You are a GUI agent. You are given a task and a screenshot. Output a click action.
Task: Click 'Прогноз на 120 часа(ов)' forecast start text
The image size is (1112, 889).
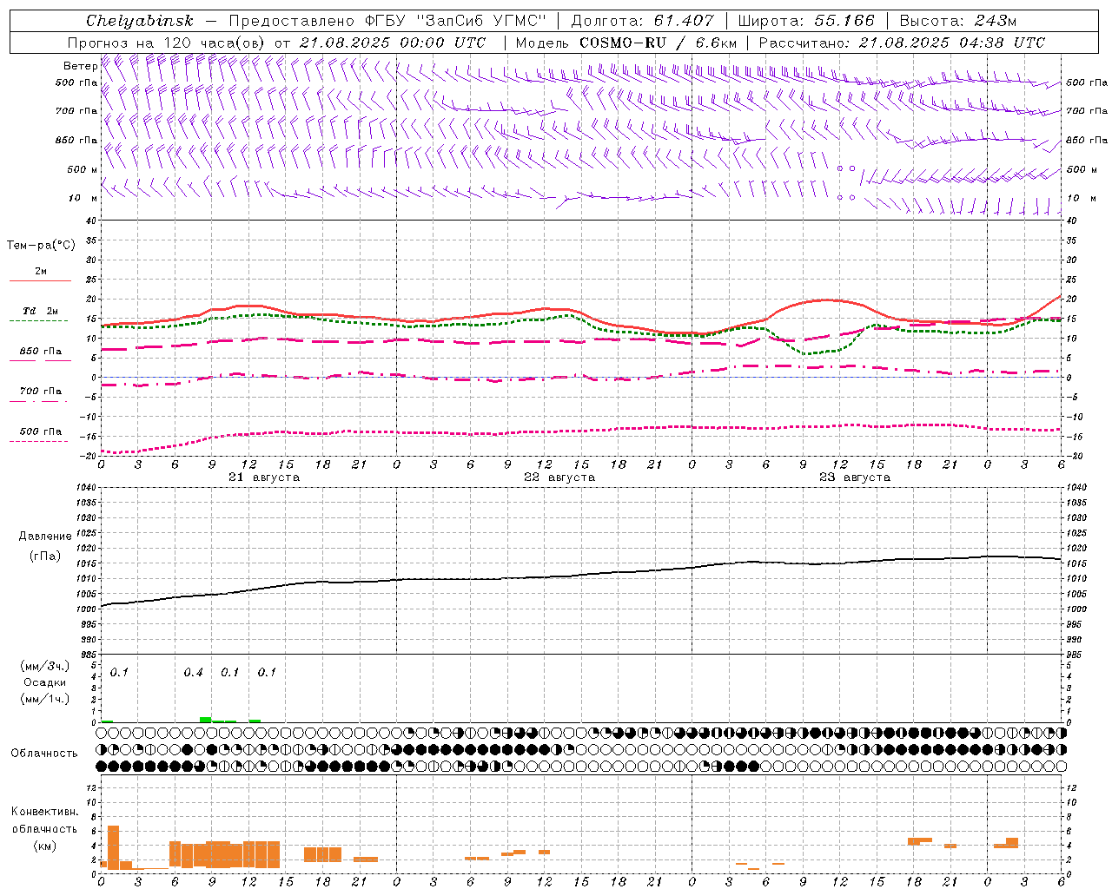(x=167, y=43)
